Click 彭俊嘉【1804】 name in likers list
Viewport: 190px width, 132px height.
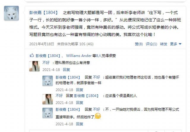tap(48, 55)
